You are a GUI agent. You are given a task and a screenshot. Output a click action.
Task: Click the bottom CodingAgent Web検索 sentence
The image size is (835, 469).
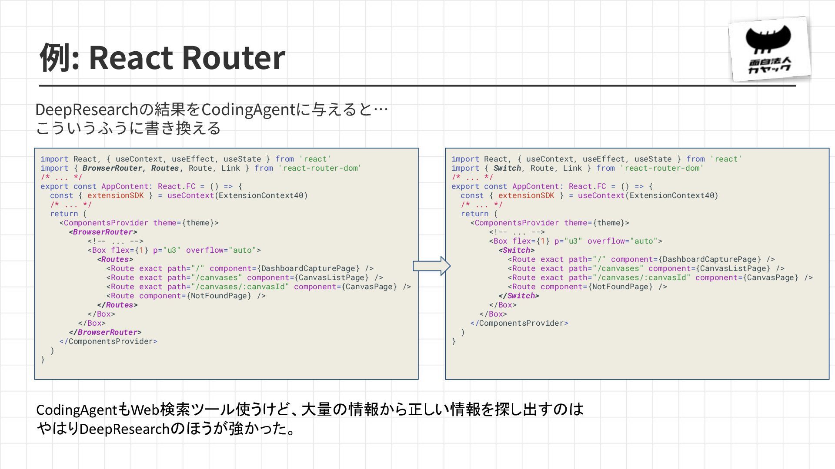pyautogui.click(x=310, y=409)
